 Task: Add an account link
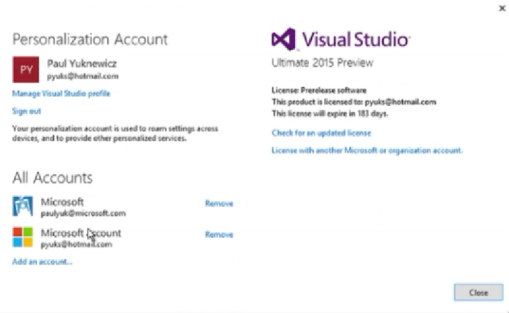click(42, 261)
